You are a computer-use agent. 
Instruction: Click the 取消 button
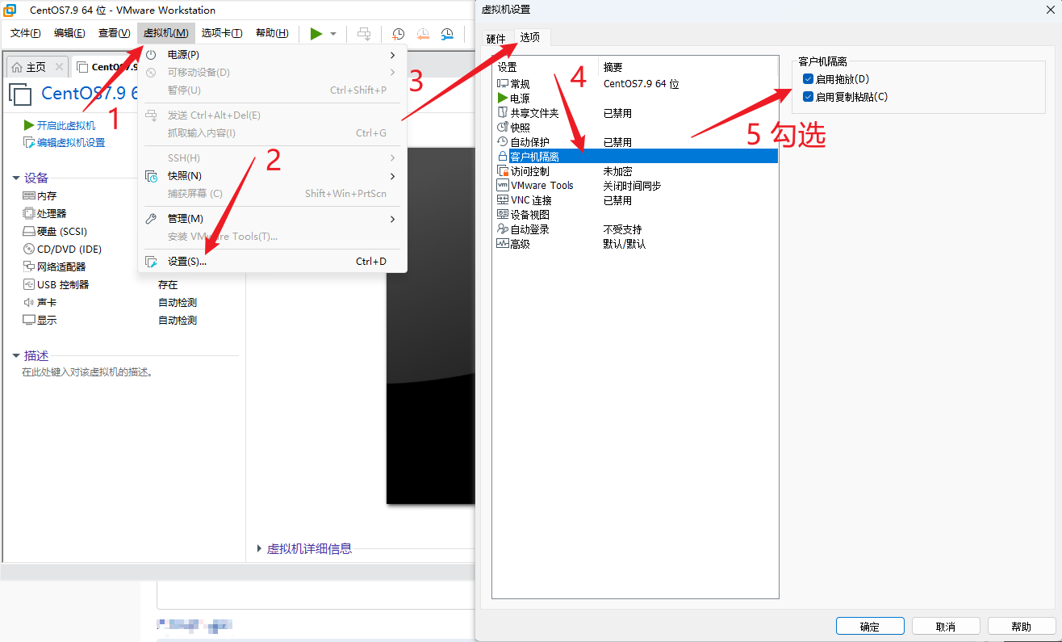click(946, 627)
